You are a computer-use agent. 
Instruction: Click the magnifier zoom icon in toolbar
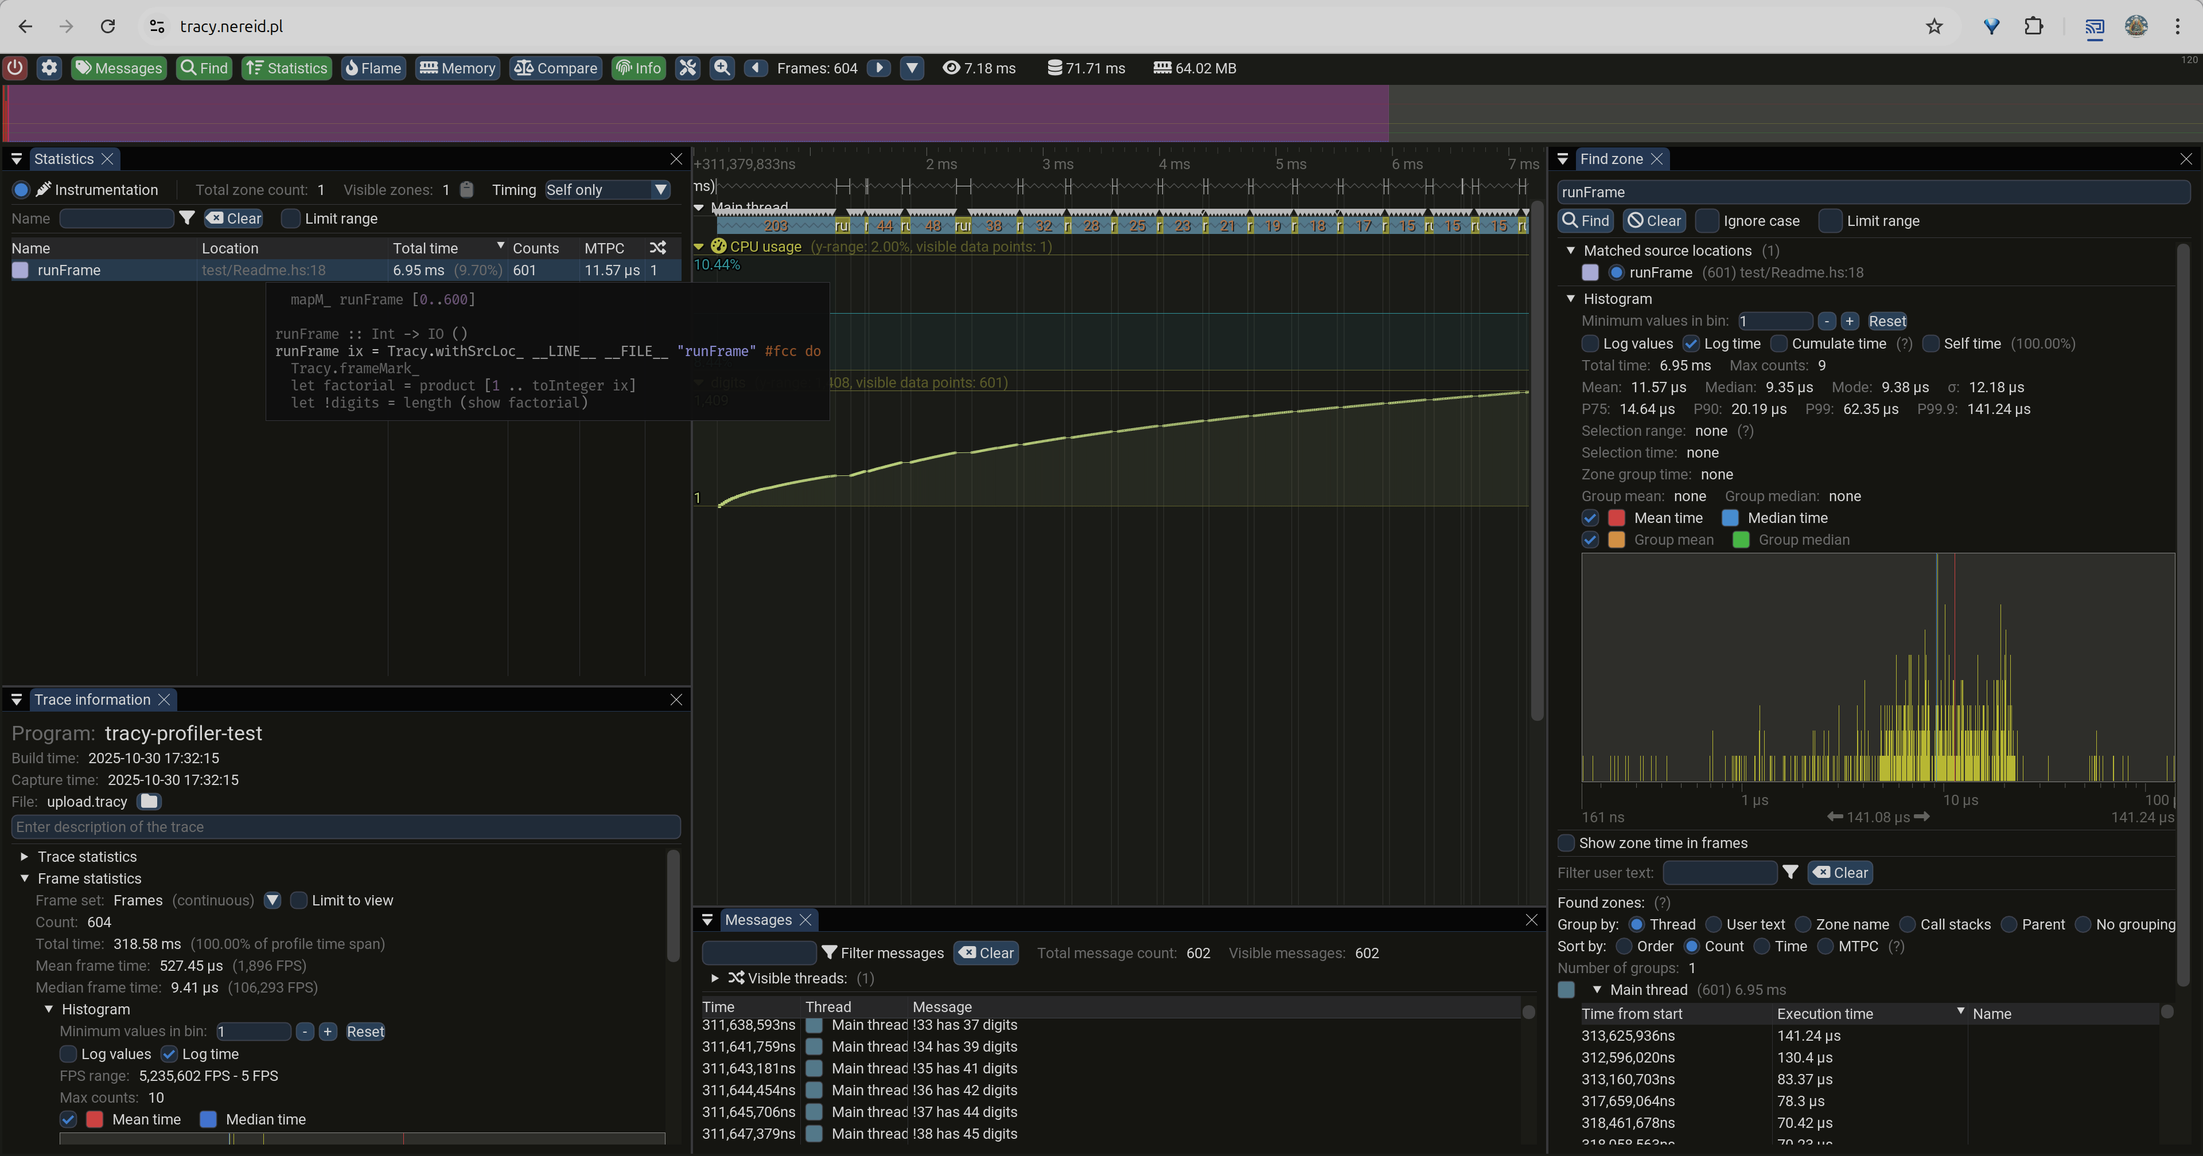[x=723, y=68]
